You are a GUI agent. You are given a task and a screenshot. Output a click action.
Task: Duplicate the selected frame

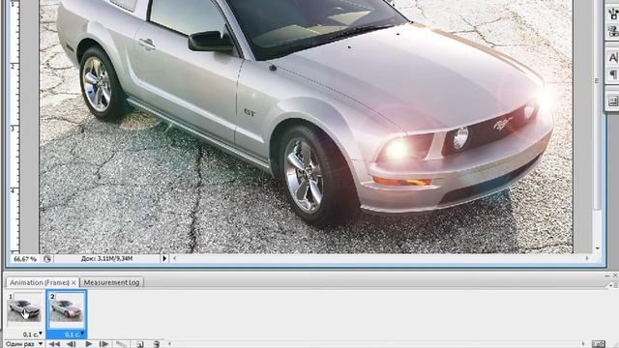139,344
